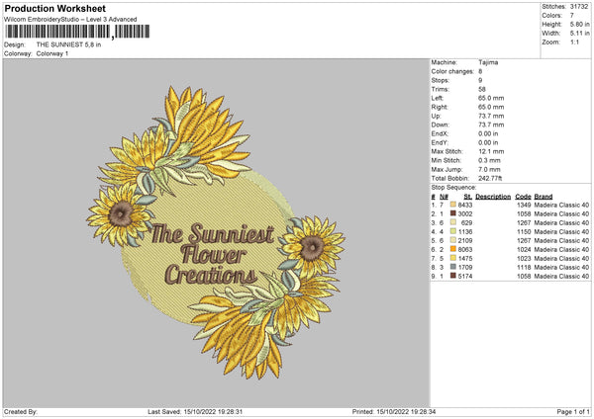Click the 'Page 1 of 1' footer text
Viewport: 594px width, 419px height.
tap(573, 411)
